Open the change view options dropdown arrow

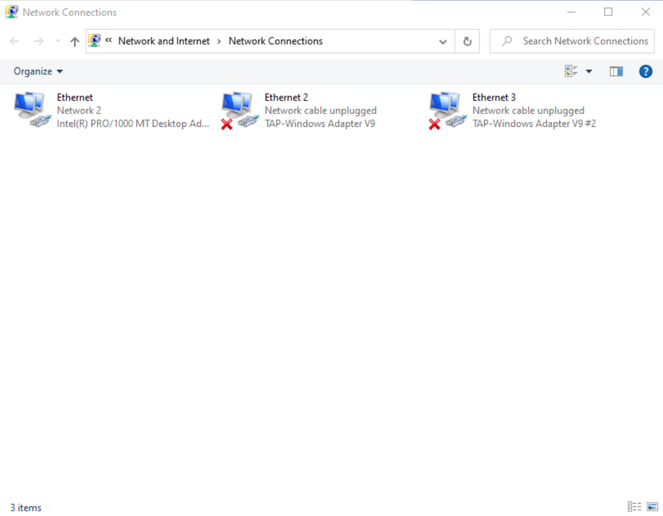[x=589, y=72]
